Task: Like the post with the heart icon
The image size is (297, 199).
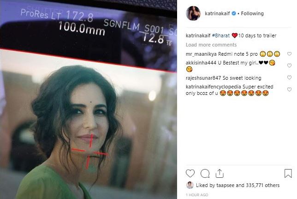Action: [190, 173]
